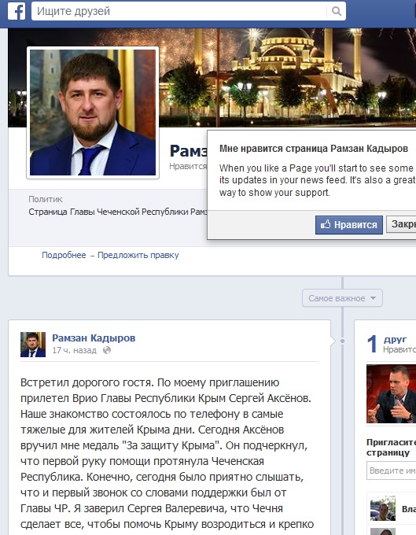Click the globe privacy icon on post

click(x=107, y=350)
